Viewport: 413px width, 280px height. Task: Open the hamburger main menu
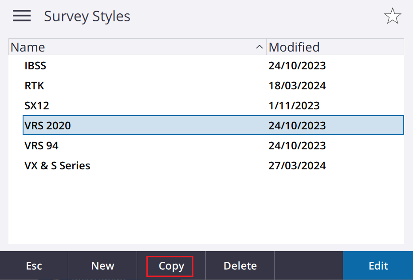(22, 16)
